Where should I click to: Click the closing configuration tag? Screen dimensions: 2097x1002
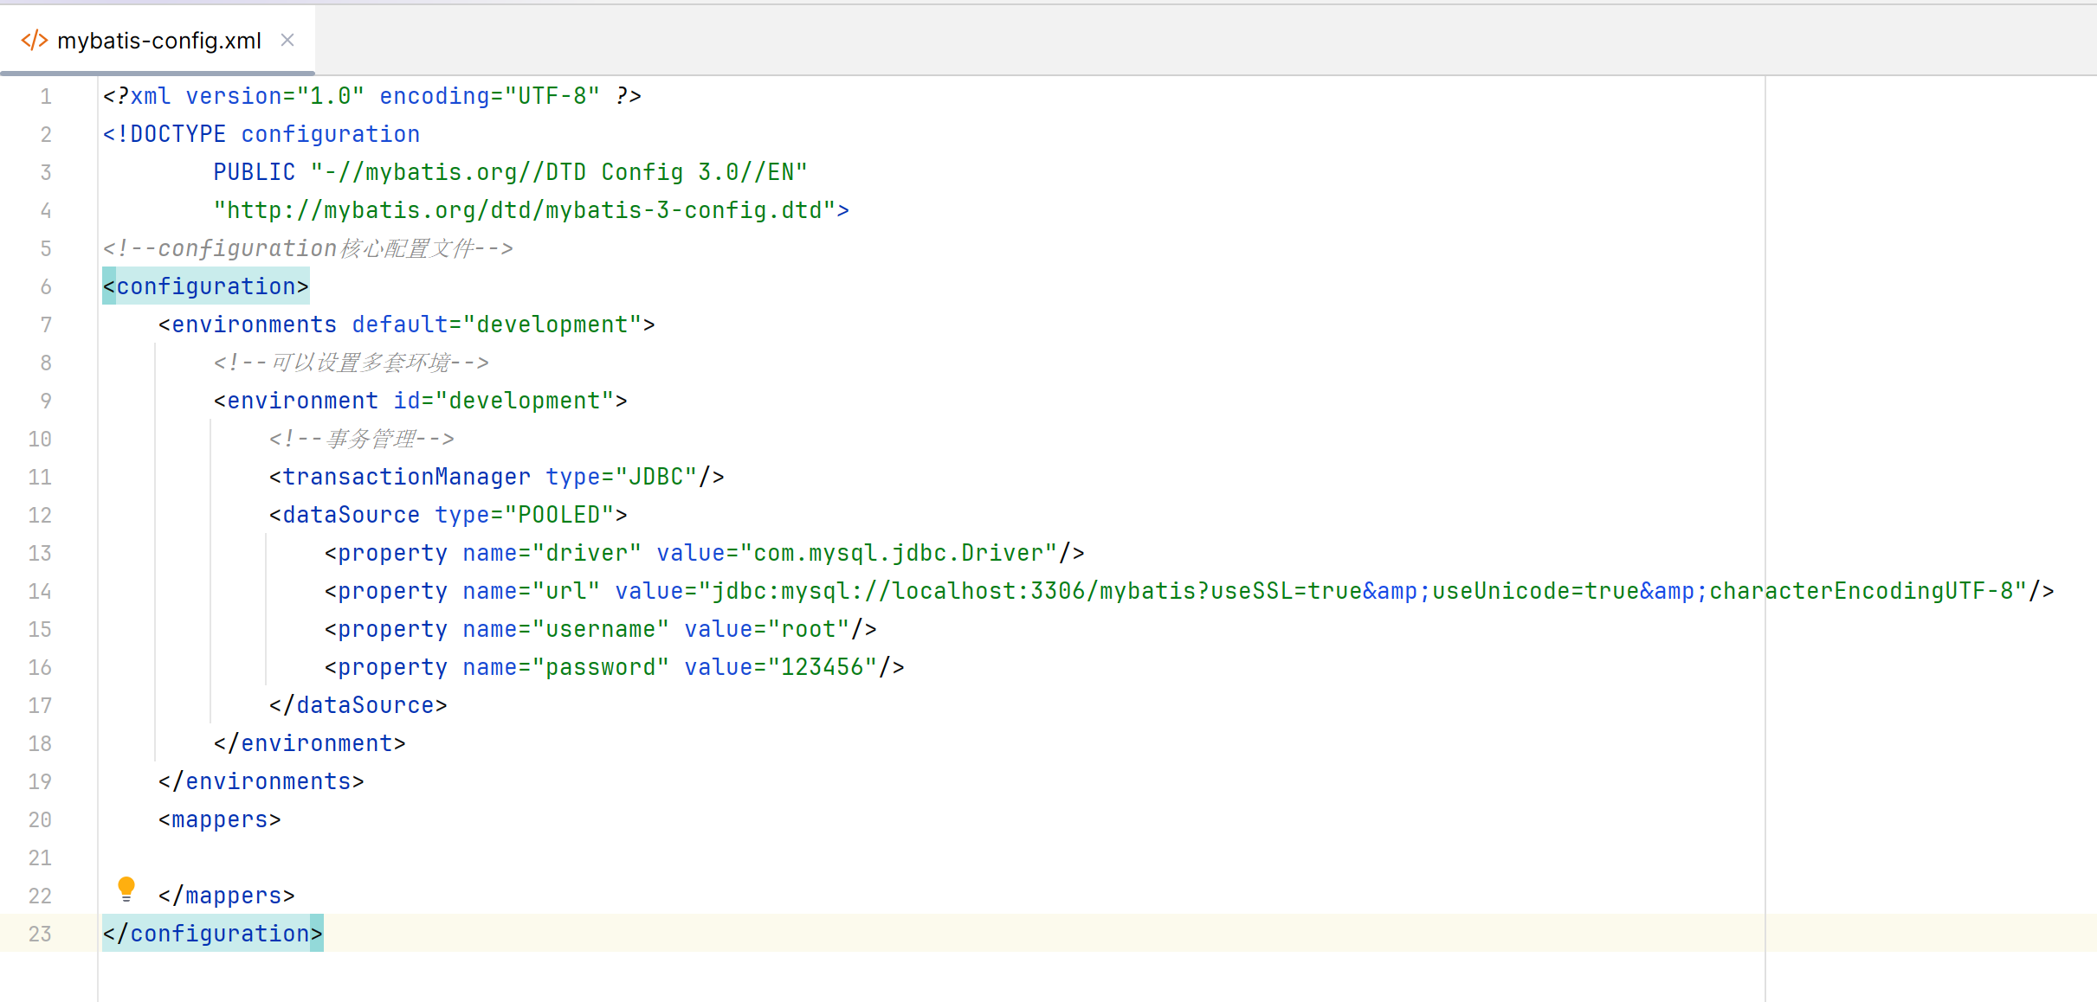point(213,934)
